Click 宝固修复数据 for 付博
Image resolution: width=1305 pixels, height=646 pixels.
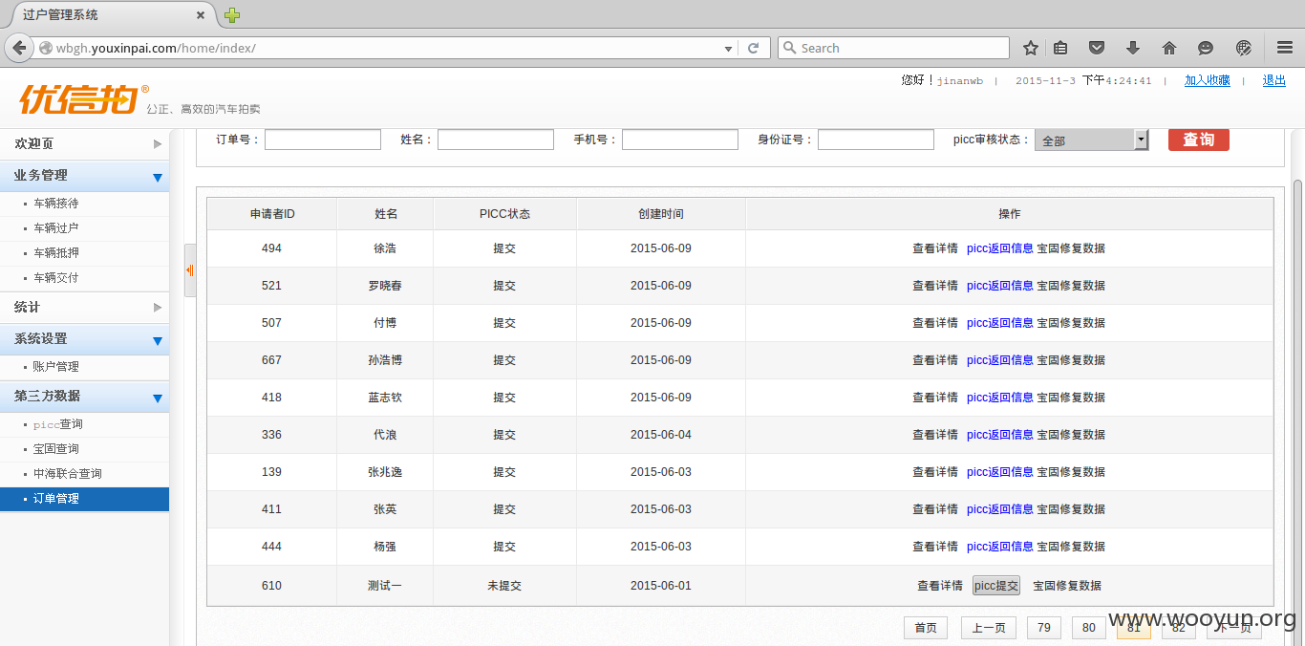1071,323
